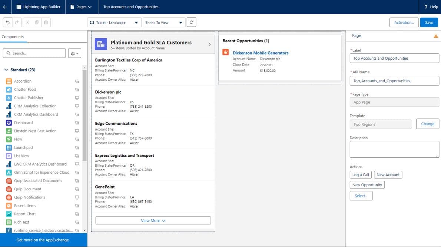Select the Chatter Feed component icon
The width and height of the screenshot is (441, 247).
coord(9,89)
